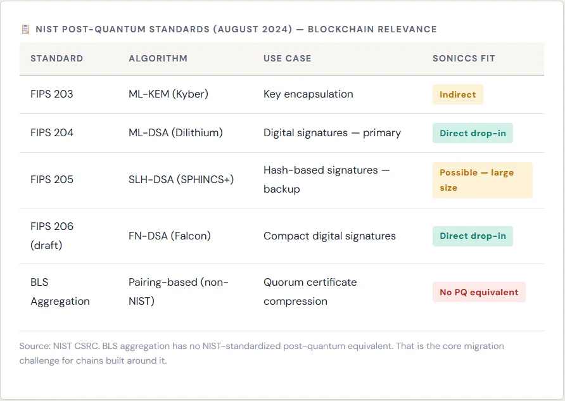Image resolution: width=565 pixels, height=401 pixels.
Task: Click the No PQ equivalent badge
Action: point(479,292)
